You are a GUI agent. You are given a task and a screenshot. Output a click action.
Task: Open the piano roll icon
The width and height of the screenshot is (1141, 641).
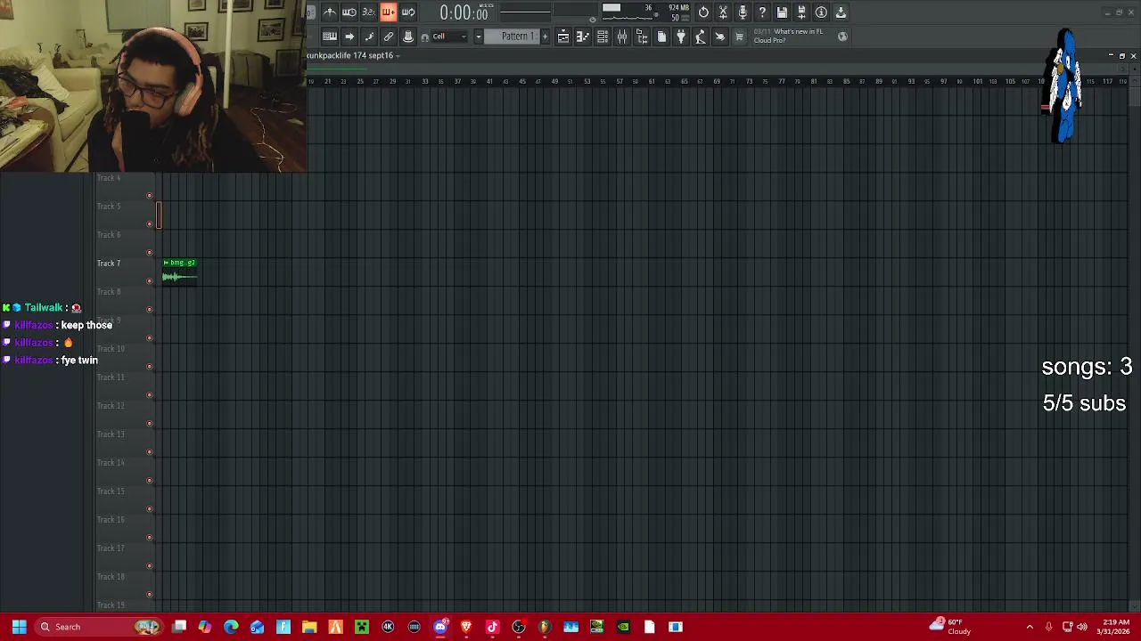coord(583,37)
